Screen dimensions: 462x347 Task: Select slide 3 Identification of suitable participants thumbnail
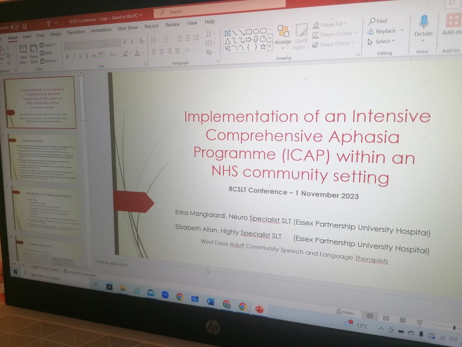45,211
